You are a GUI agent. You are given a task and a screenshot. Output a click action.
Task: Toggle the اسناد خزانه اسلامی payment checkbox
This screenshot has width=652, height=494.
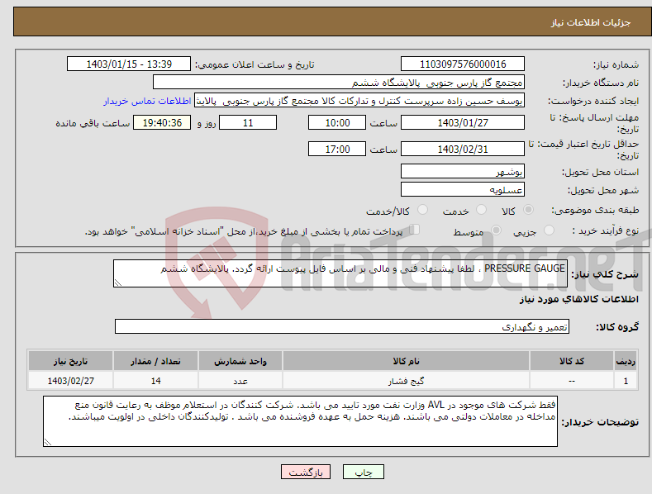tap(415, 230)
